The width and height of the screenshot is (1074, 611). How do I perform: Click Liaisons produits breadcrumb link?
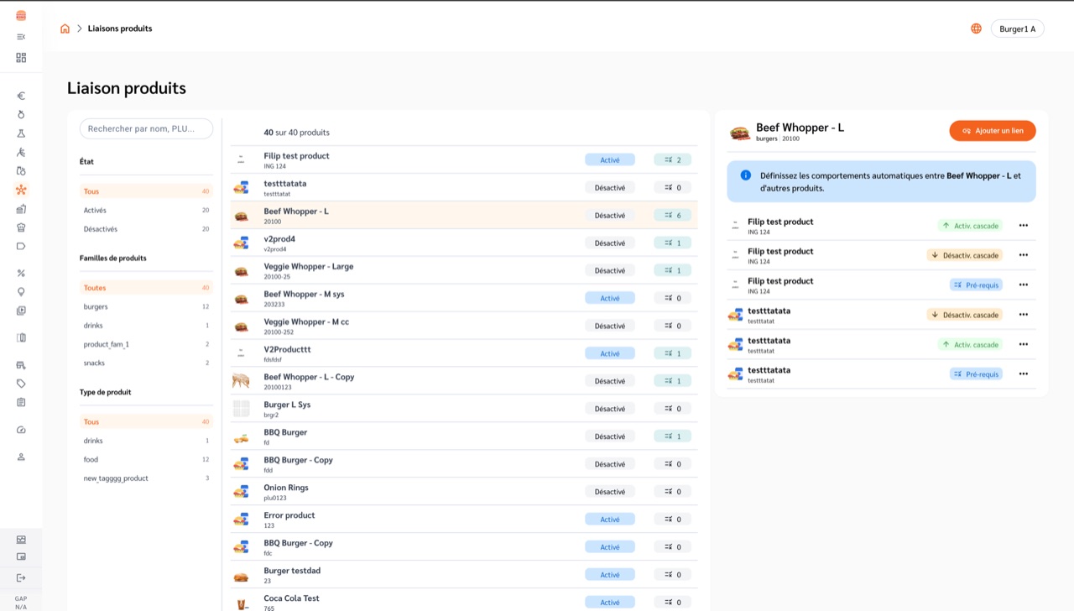click(120, 29)
